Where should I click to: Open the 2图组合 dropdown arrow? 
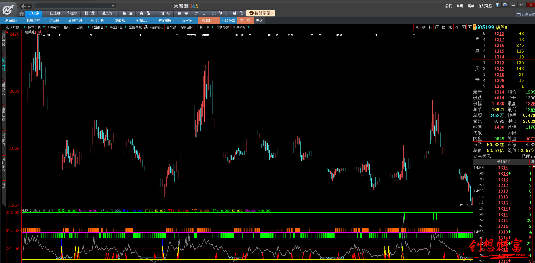[106, 27]
